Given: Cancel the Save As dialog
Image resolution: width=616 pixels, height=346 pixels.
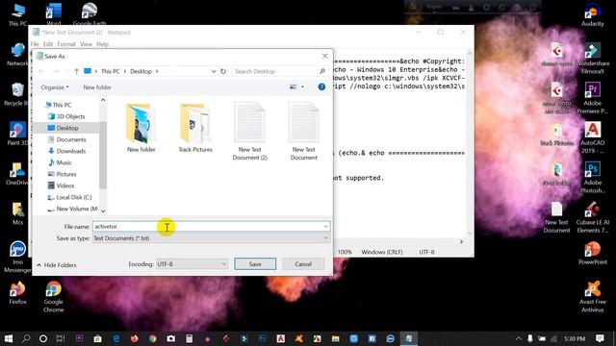Looking at the screenshot, I should (303, 264).
